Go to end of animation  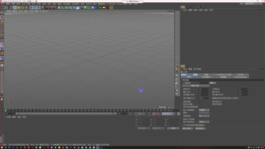click(x=150, y=114)
